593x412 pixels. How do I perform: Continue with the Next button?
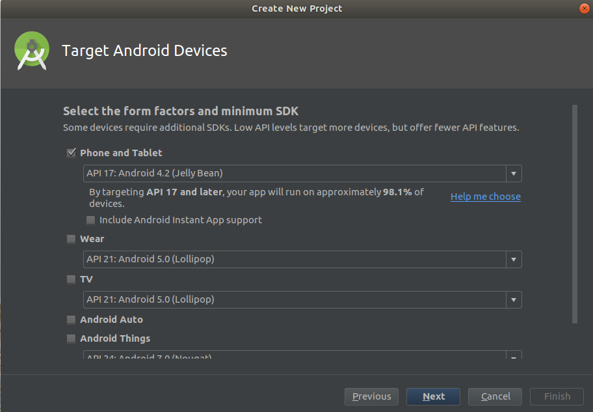[x=434, y=396]
